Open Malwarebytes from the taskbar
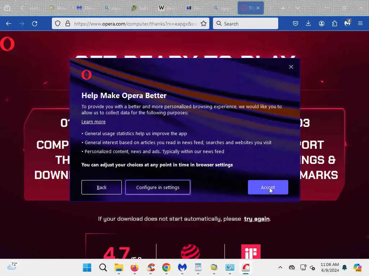The image size is (369, 276). point(182,267)
